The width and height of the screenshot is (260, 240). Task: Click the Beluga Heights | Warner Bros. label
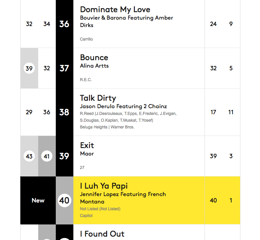(x=107, y=127)
